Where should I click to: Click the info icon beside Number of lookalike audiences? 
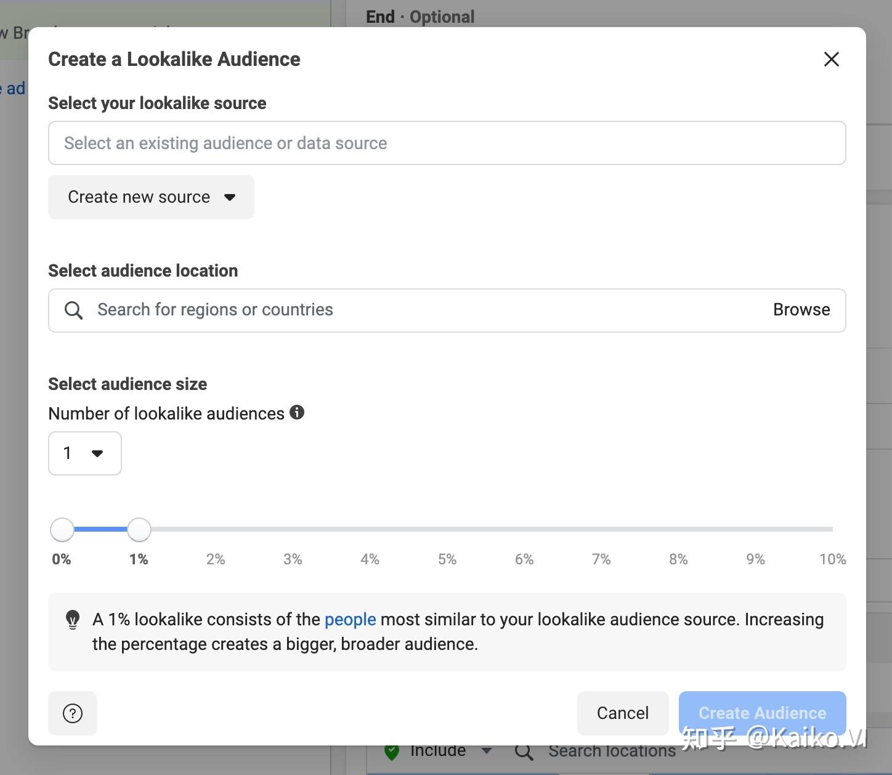coord(297,412)
